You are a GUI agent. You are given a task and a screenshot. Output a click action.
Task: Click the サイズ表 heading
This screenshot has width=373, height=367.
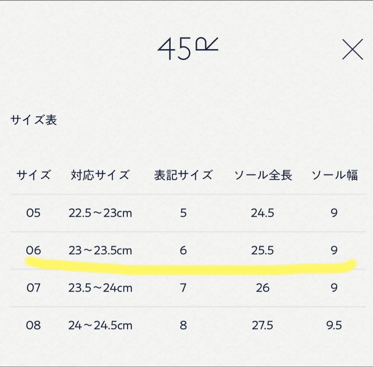coord(34,120)
